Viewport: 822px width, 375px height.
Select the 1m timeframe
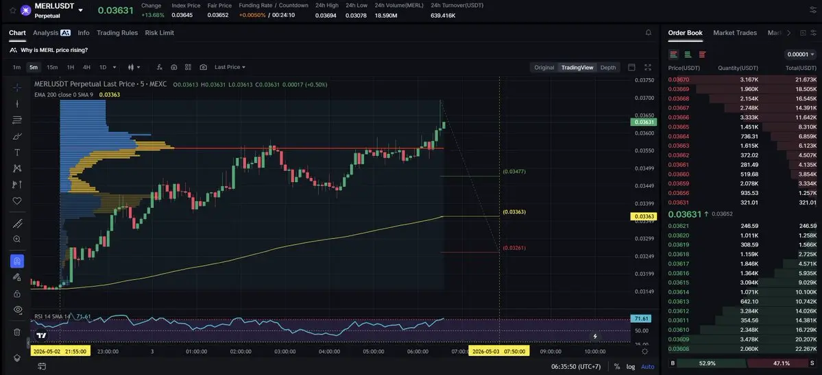pos(16,67)
